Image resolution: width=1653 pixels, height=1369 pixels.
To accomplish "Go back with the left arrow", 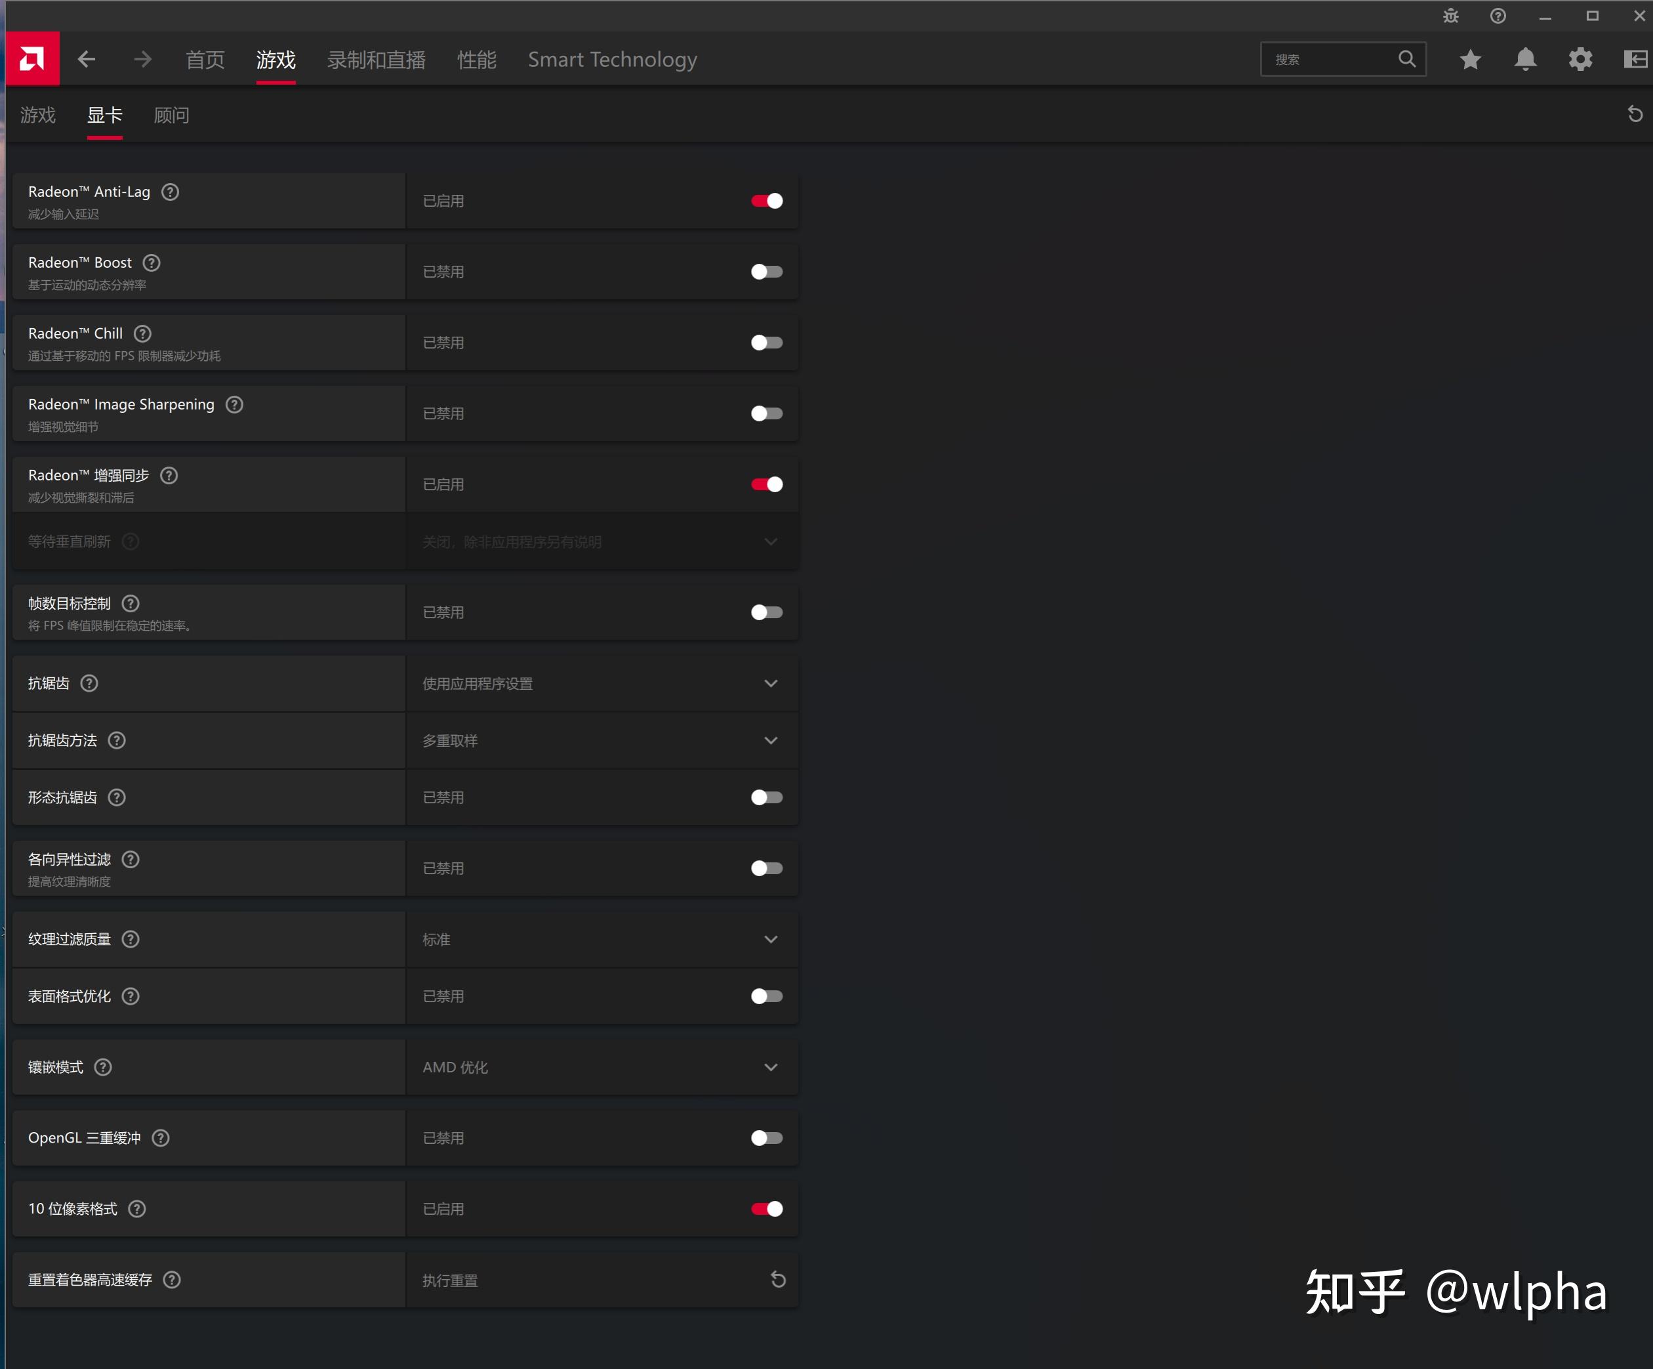I will click(87, 59).
